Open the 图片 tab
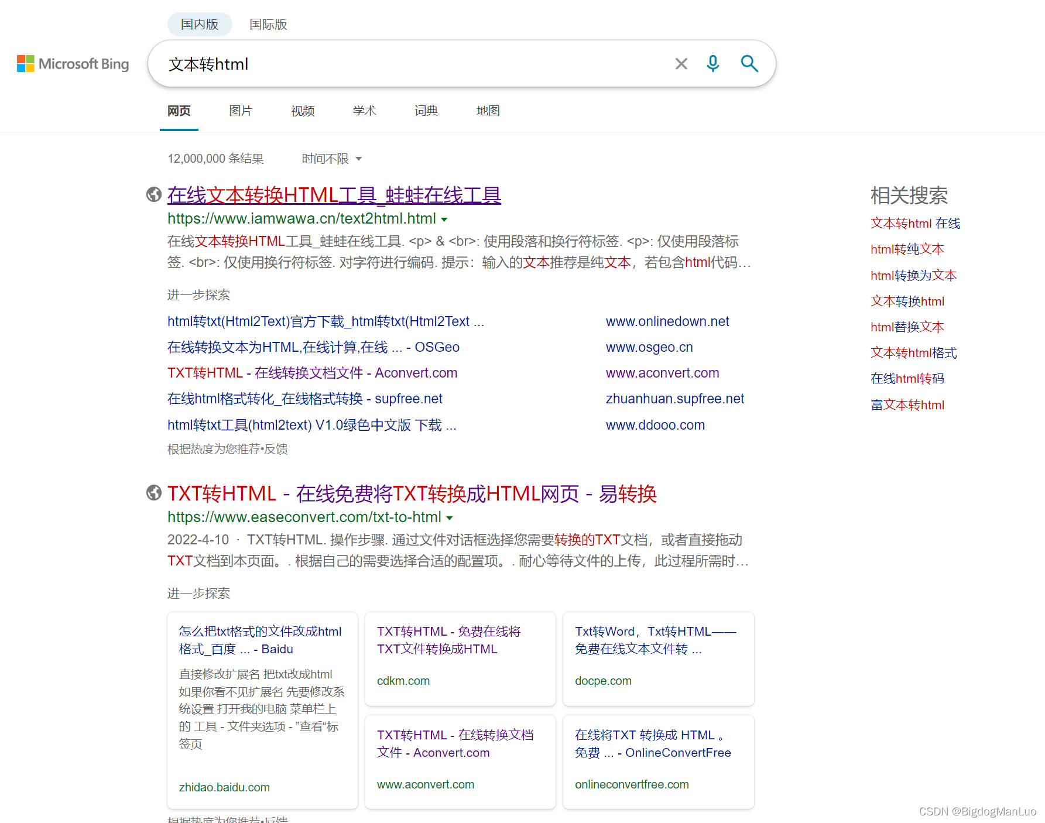Screen dimensions: 1045x823 coord(241,111)
